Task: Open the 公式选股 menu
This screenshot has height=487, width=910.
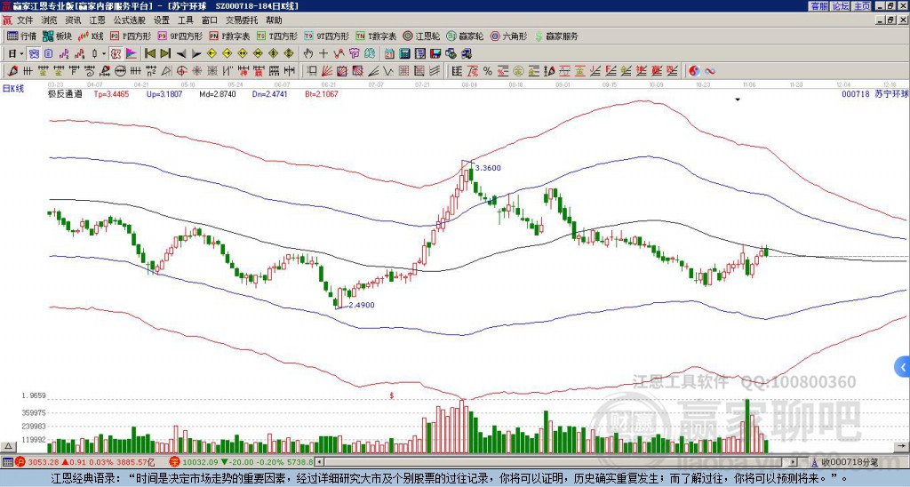Action: (130, 20)
